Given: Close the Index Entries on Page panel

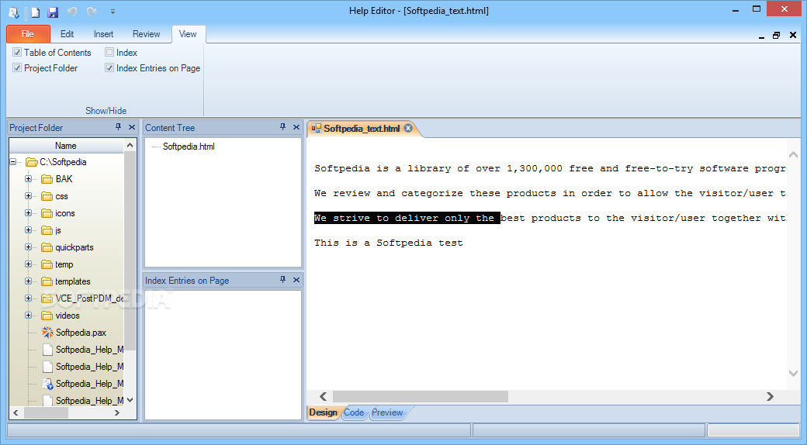Looking at the screenshot, I should click(296, 280).
